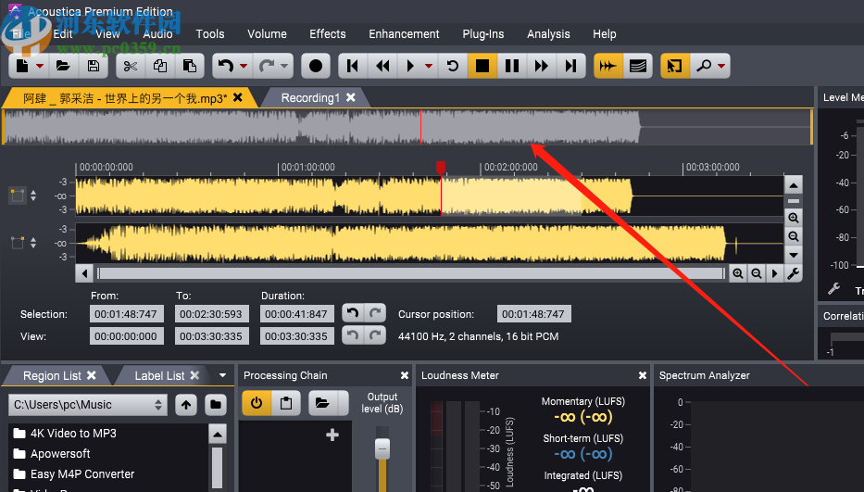Pause the playback
The height and width of the screenshot is (492, 864).
tap(512, 66)
